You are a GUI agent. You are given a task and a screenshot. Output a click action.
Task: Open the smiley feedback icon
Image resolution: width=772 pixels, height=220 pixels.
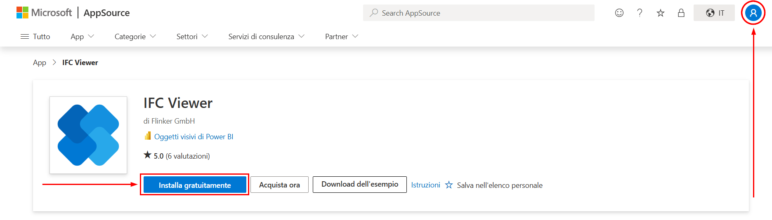[619, 13]
